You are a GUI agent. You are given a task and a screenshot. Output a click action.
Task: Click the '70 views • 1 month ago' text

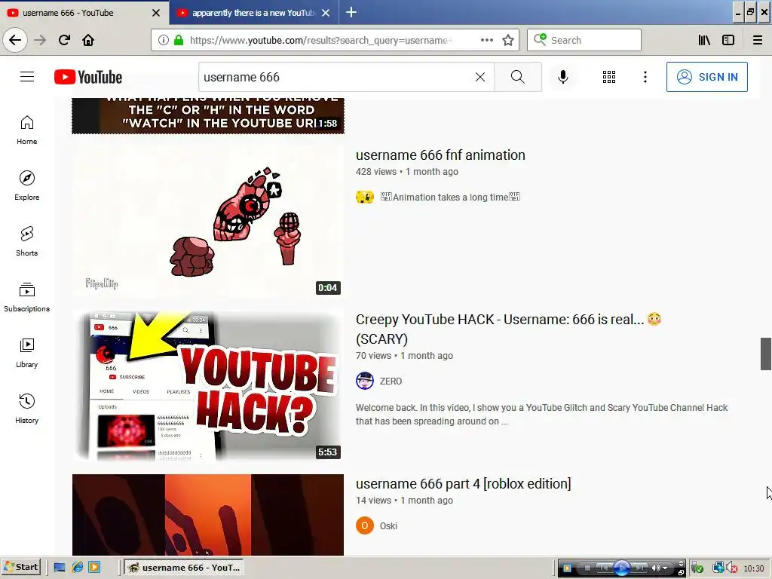(404, 356)
